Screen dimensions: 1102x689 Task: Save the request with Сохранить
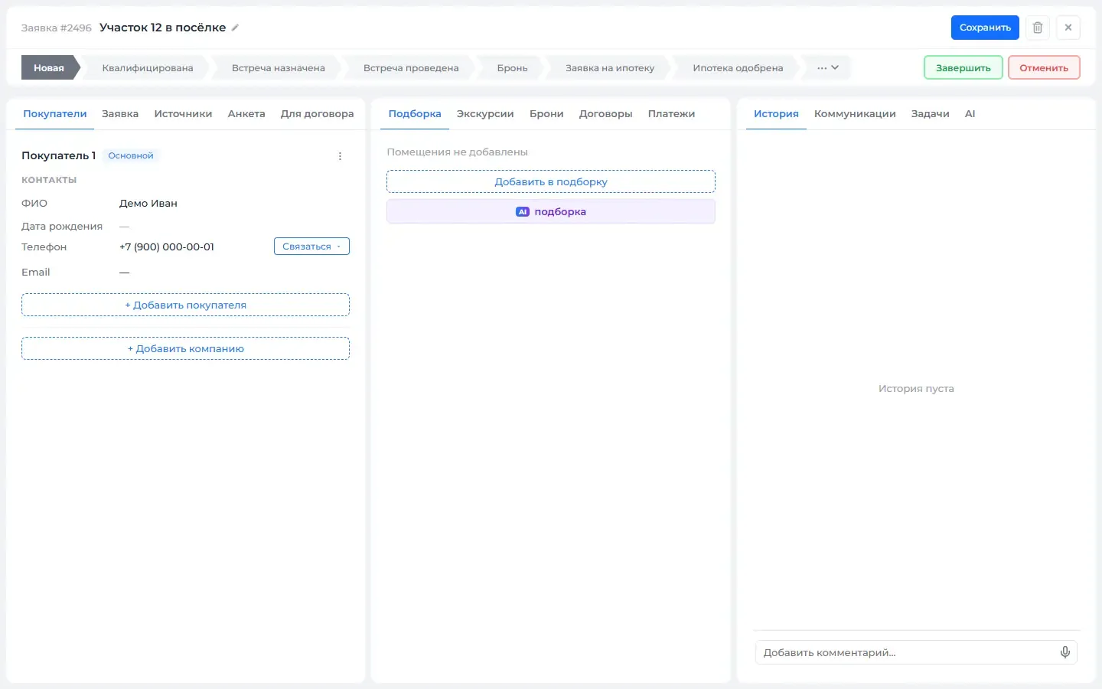click(x=985, y=28)
